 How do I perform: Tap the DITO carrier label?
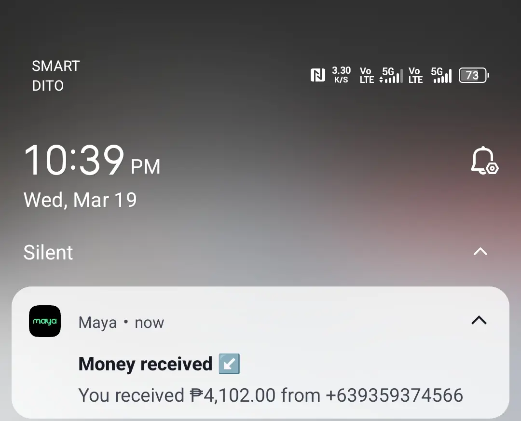coord(48,86)
